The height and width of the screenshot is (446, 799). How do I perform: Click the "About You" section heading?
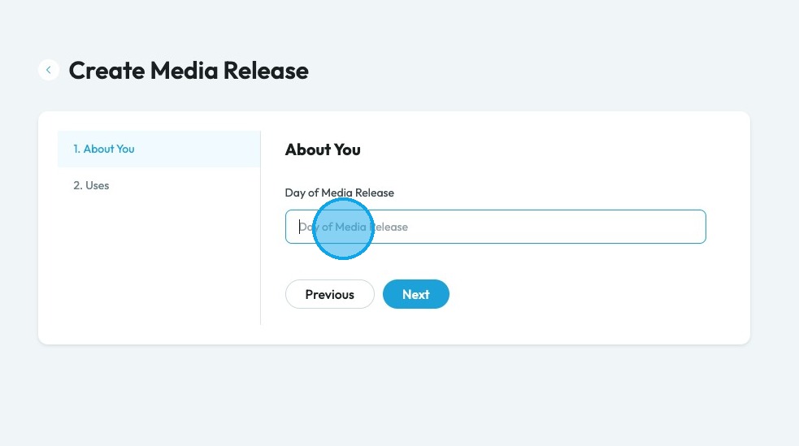[x=323, y=150]
